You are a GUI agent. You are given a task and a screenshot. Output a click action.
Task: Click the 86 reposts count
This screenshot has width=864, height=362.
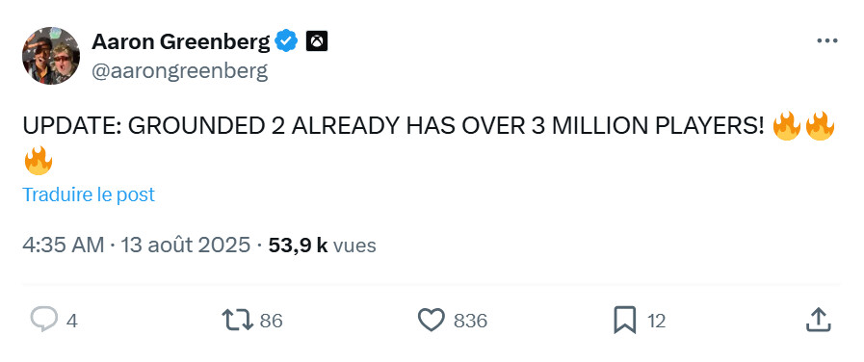coord(271,321)
